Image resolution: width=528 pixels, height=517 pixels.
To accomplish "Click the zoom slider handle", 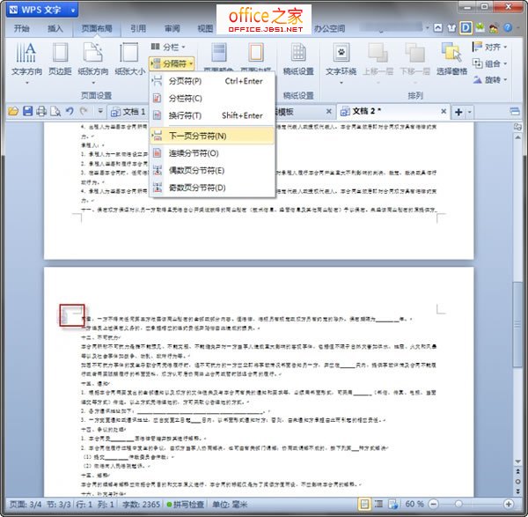I will 458,504.
